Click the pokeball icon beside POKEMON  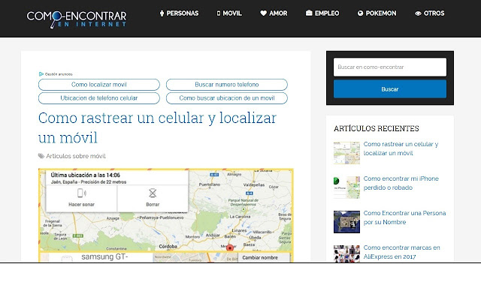pyautogui.click(x=360, y=13)
